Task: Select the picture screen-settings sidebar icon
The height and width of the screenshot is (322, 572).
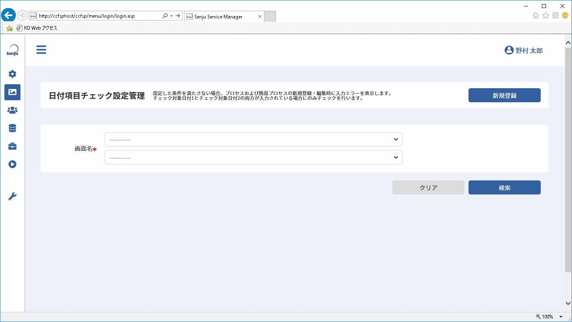Action: (12, 92)
